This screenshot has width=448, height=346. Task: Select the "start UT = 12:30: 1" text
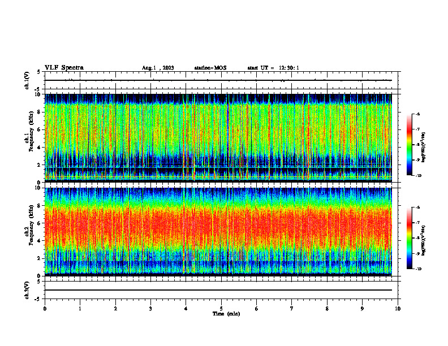point(273,68)
